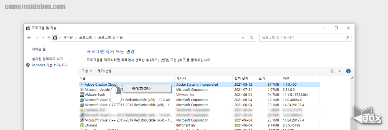This screenshot has height=130, width=388.
Task: Refresh the Programs and Features list
Action: (x=252, y=38)
